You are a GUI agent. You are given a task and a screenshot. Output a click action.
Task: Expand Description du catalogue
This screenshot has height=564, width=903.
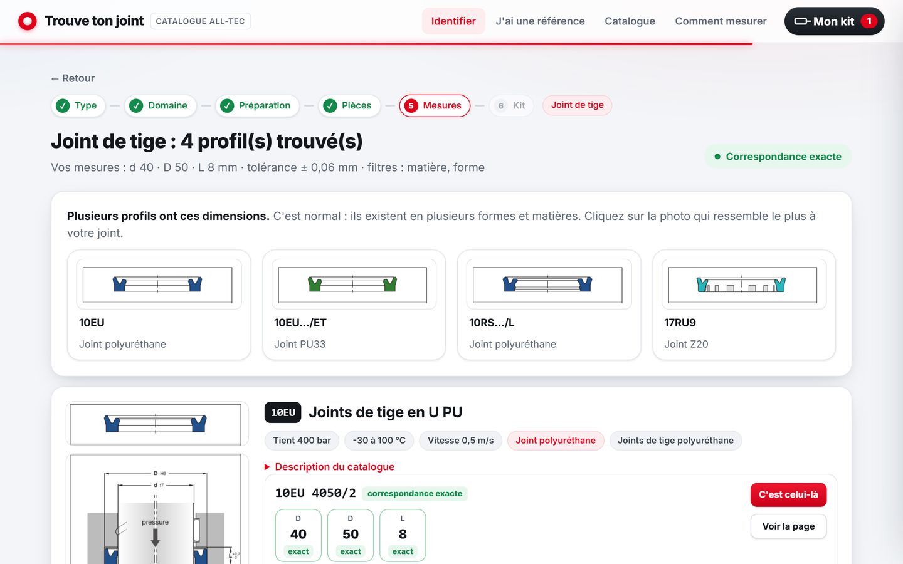pyautogui.click(x=329, y=467)
